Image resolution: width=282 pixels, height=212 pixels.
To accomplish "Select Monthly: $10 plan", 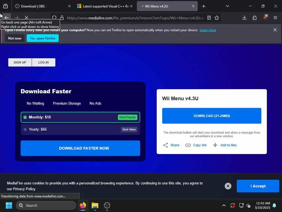I will tap(80, 117).
